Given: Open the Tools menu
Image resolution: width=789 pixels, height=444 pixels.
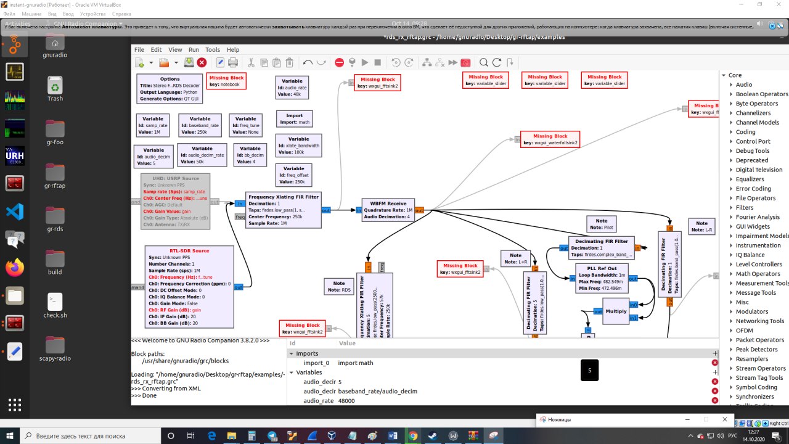Looking at the screenshot, I should pyautogui.click(x=213, y=49).
